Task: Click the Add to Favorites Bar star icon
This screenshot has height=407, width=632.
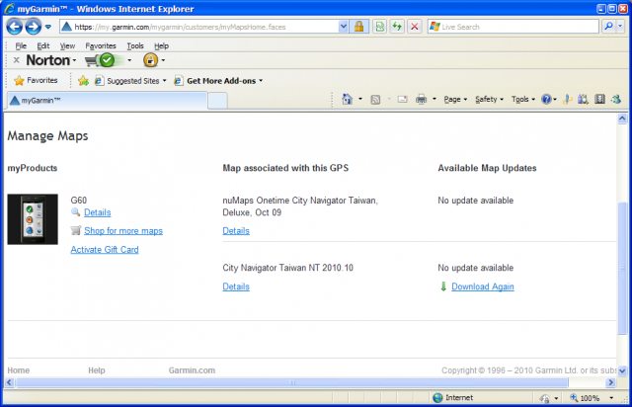Action: tap(83, 81)
